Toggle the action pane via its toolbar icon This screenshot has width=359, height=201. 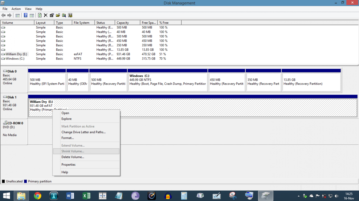point(31,15)
